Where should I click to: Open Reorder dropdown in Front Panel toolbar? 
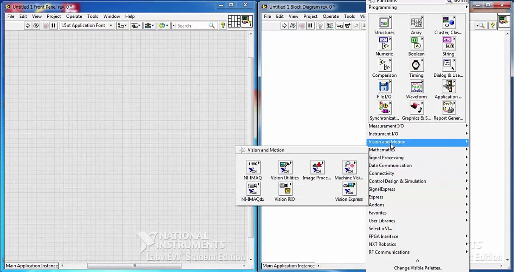(164, 26)
